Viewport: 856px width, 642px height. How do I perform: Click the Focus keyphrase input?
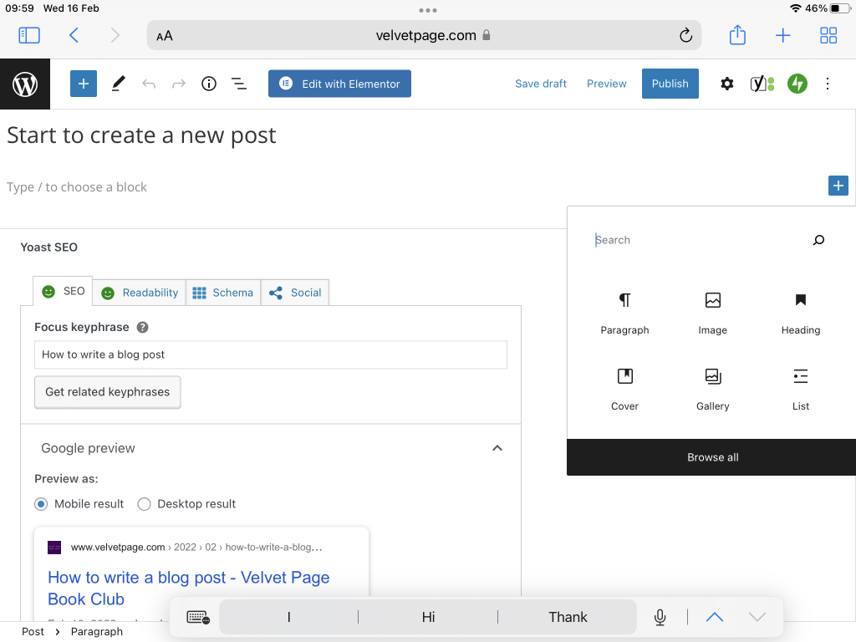[x=271, y=354]
